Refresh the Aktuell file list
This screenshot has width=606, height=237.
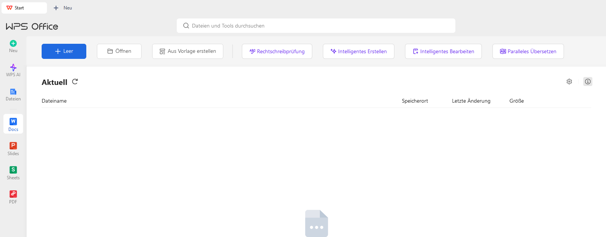(75, 82)
